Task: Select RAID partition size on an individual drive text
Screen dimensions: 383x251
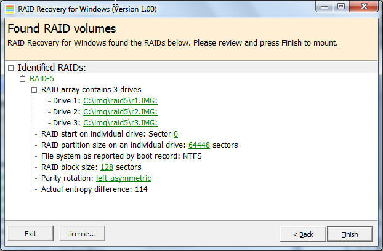Action: (113, 145)
